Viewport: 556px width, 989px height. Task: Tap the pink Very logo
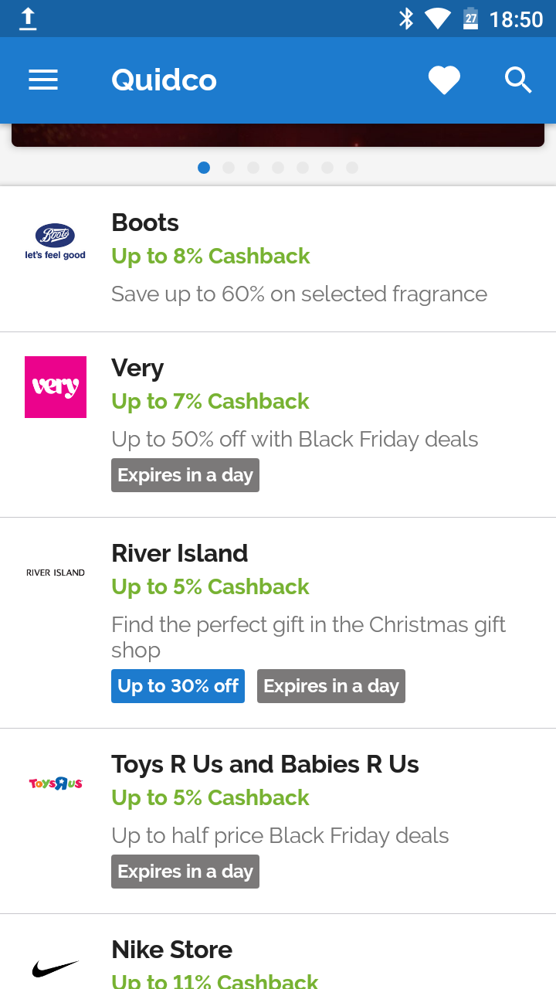pos(56,387)
